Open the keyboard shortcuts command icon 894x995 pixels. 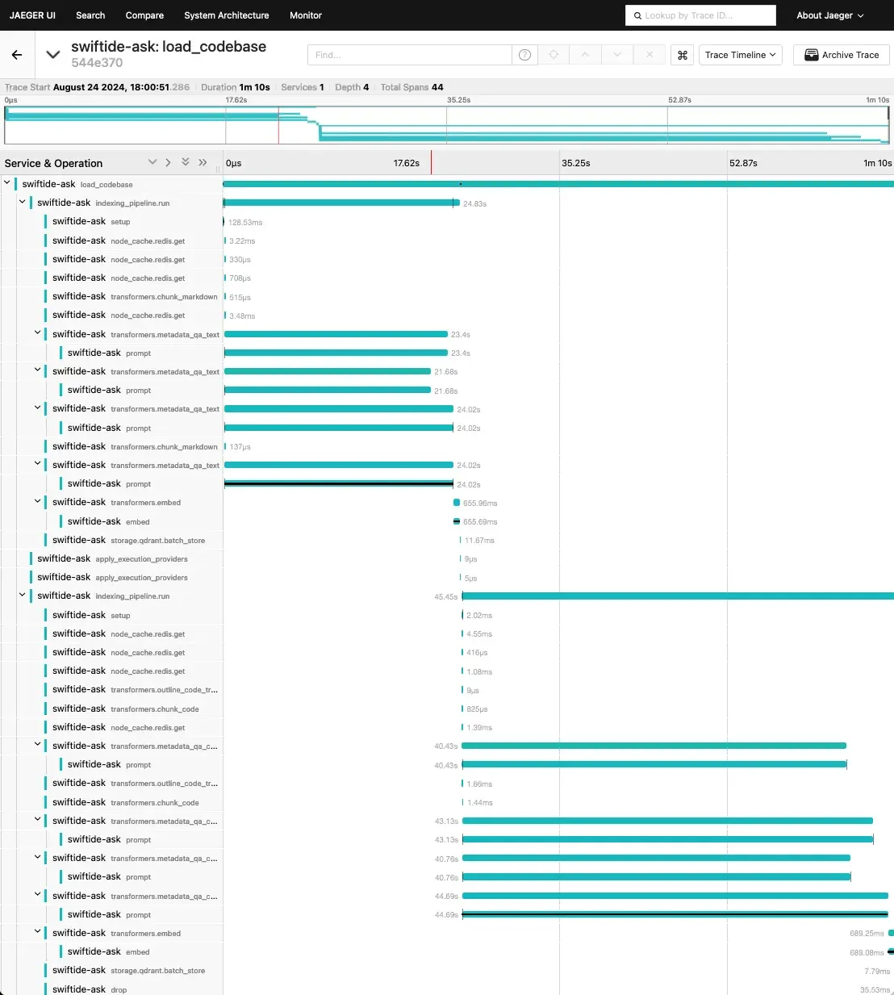point(683,55)
